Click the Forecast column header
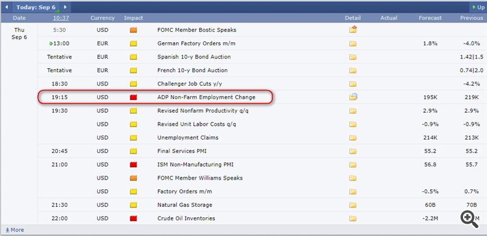 pyautogui.click(x=430, y=18)
